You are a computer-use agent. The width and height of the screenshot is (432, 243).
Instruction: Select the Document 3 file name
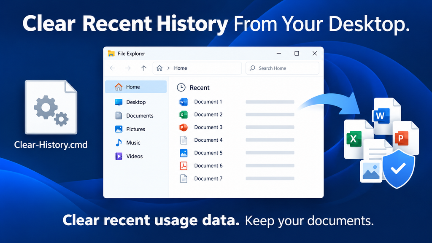click(x=208, y=127)
